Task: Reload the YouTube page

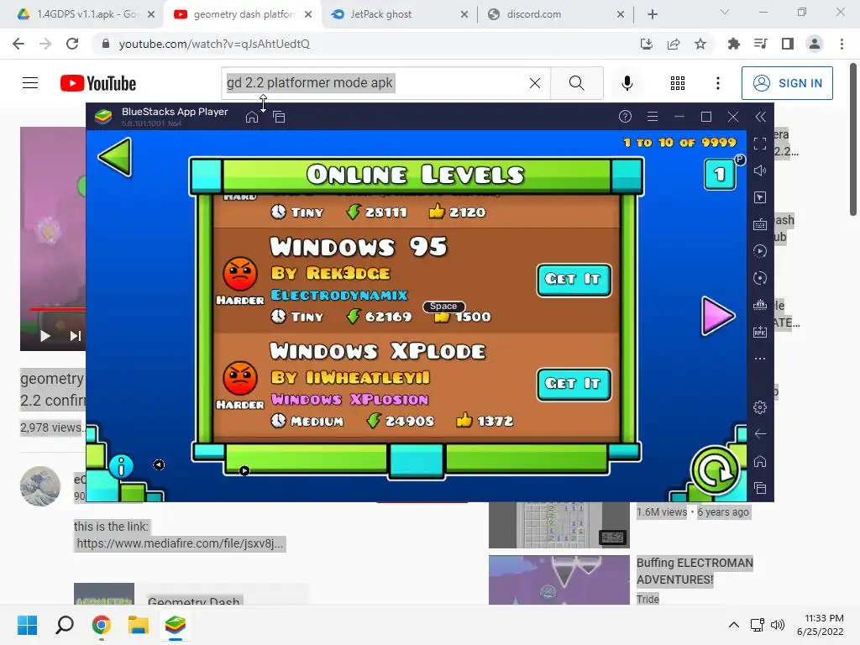Action: click(x=72, y=44)
